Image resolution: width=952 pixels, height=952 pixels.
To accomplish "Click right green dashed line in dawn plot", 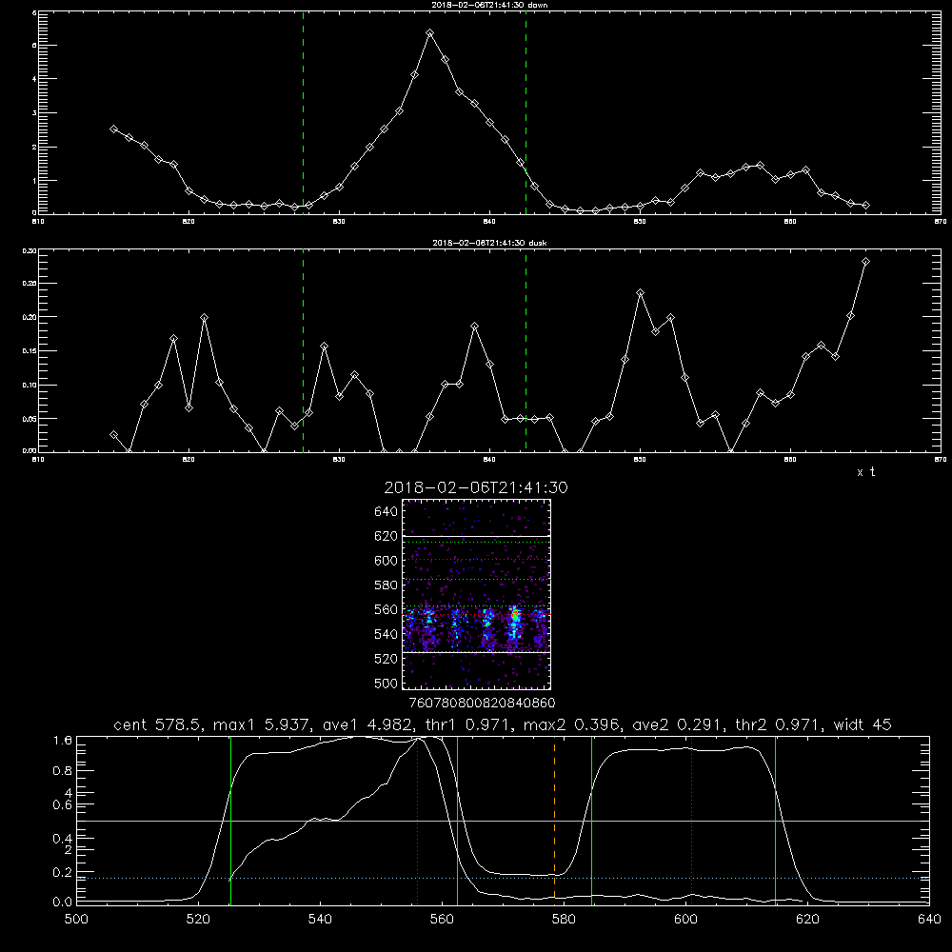I will tap(526, 112).
